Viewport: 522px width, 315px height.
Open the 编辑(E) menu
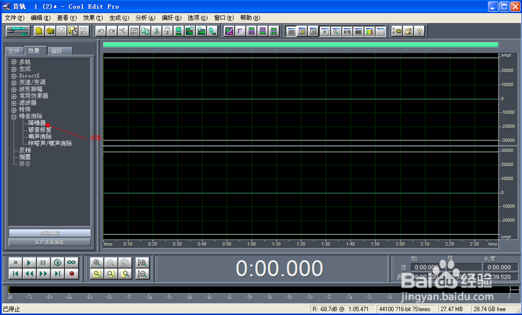coord(41,18)
